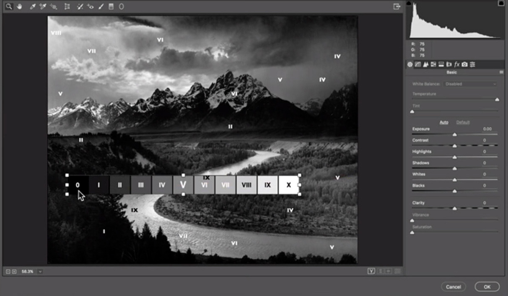Select the Crop tool in toolbar

point(67,7)
